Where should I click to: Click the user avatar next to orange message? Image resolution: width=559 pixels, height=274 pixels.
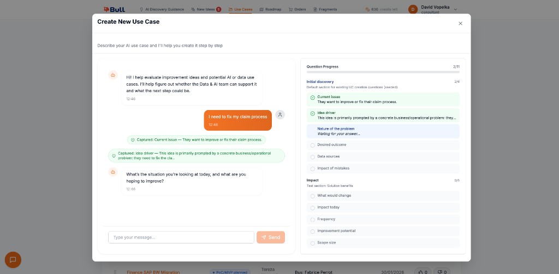pyautogui.click(x=280, y=114)
